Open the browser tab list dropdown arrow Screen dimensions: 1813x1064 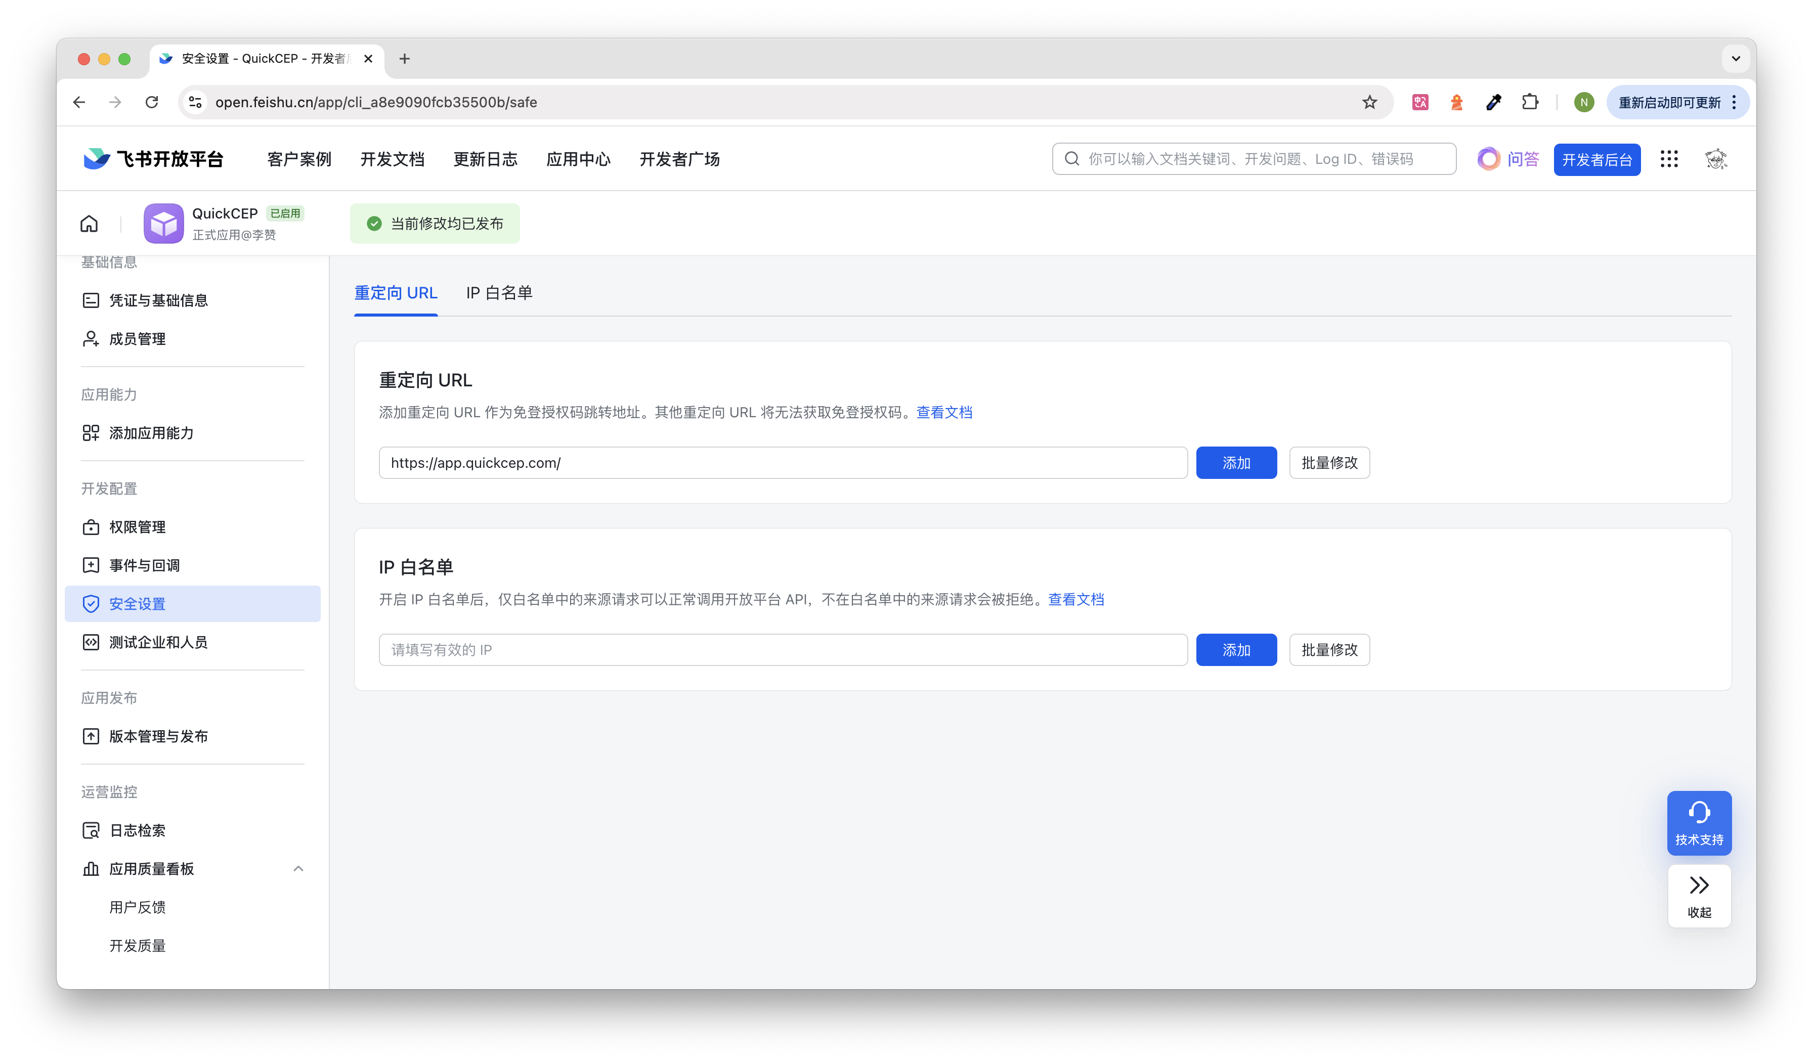(1735, 59)
